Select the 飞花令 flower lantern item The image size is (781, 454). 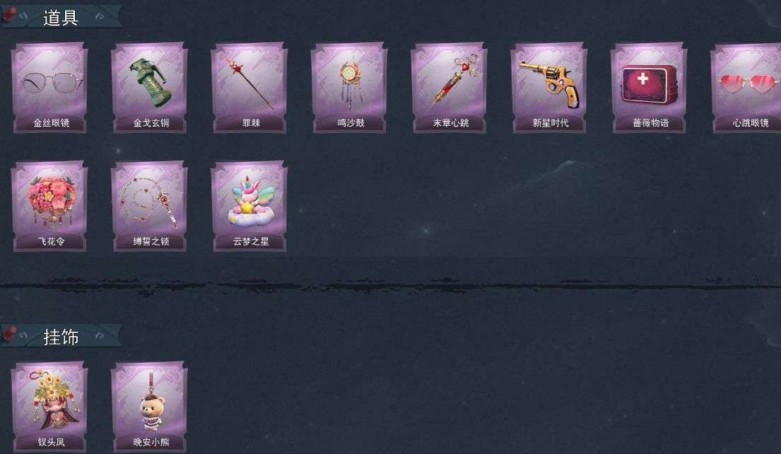[49, 206]
